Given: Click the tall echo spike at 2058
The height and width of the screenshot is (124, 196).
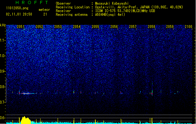Looking at the screenshot, I should pos(152,89).
